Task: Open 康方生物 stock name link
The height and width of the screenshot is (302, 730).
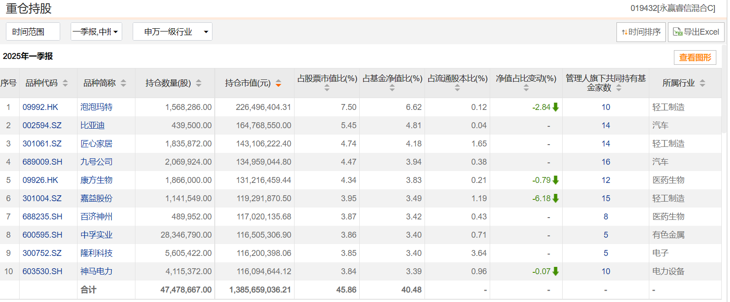Action: [x=96, y=180]
